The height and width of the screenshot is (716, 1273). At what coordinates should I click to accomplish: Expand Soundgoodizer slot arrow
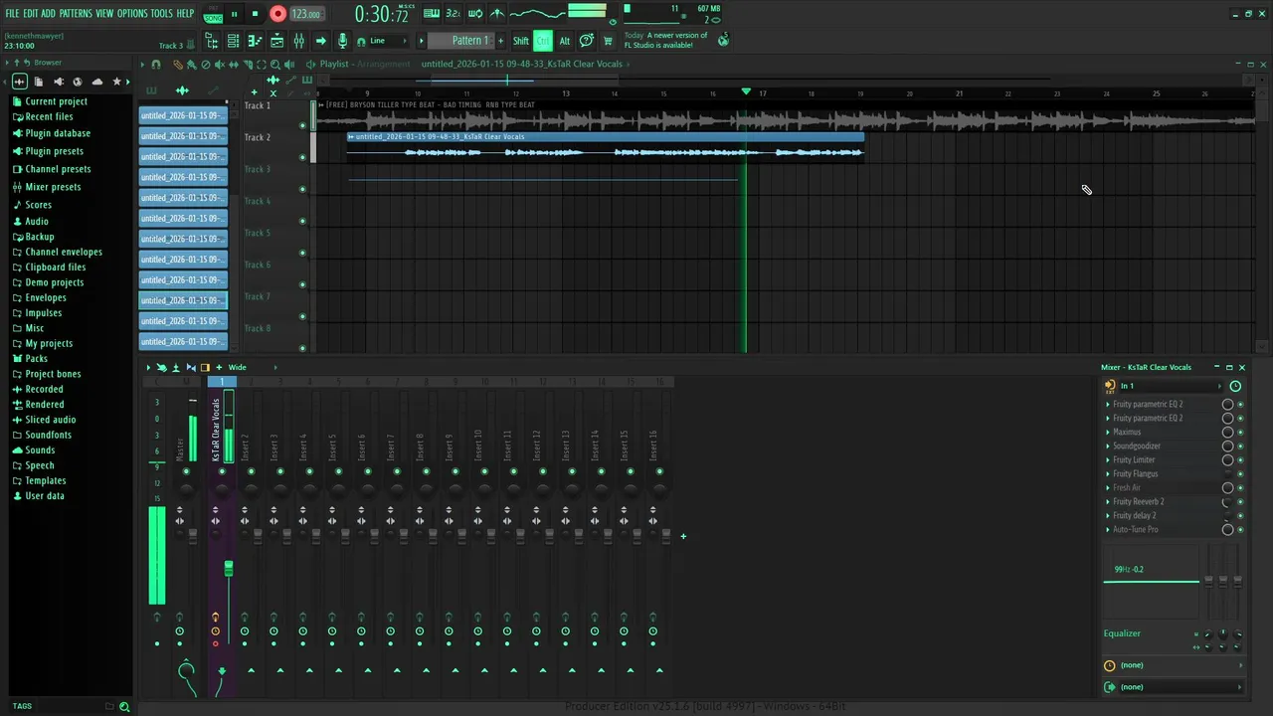click(1108, 447)
